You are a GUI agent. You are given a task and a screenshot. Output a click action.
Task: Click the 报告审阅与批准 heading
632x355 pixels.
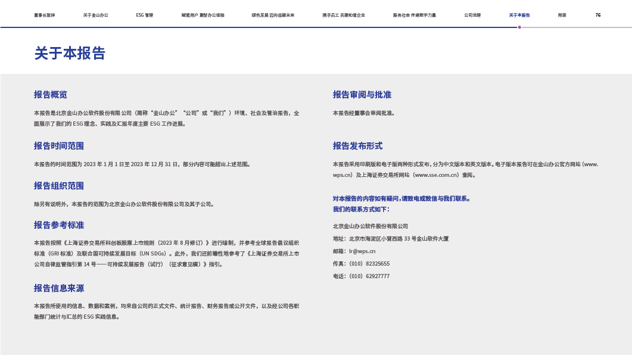click(x=362, y=95)
